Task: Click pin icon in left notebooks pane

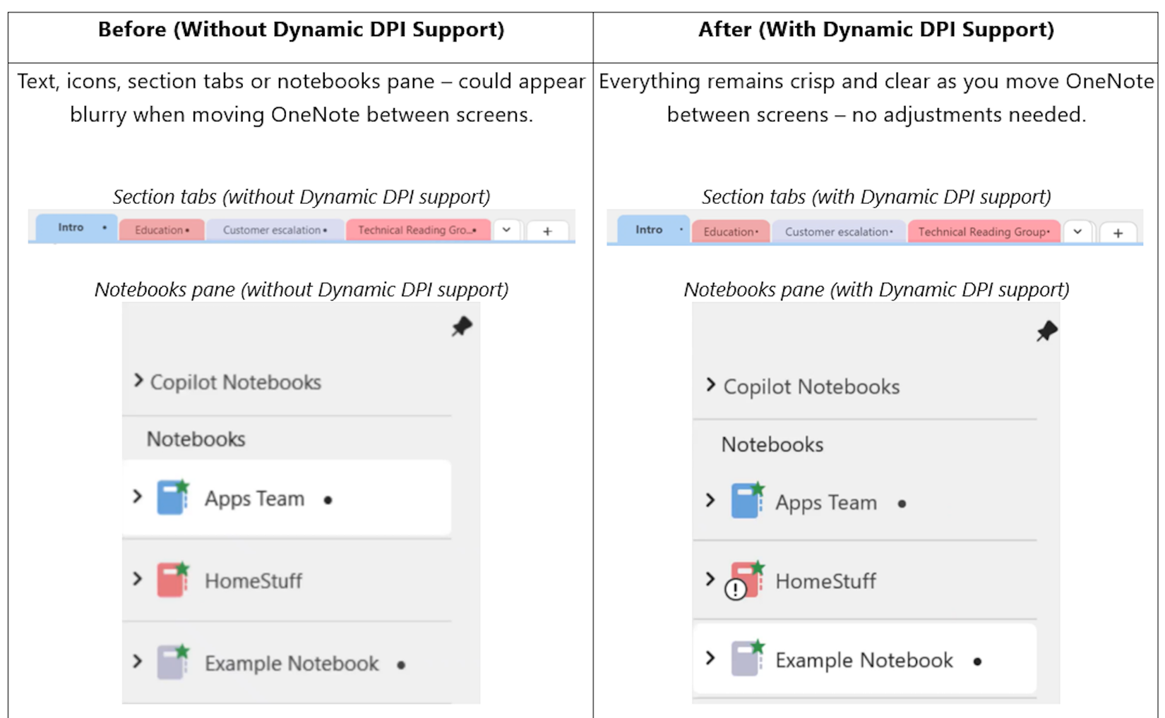Action: 462,327
